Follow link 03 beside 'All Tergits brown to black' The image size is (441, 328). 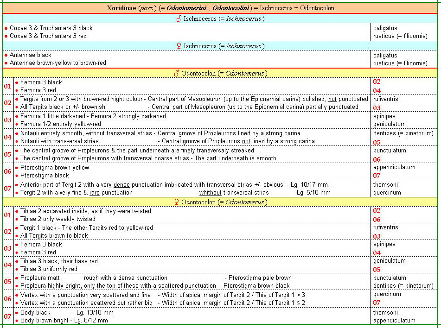[377, 236]
